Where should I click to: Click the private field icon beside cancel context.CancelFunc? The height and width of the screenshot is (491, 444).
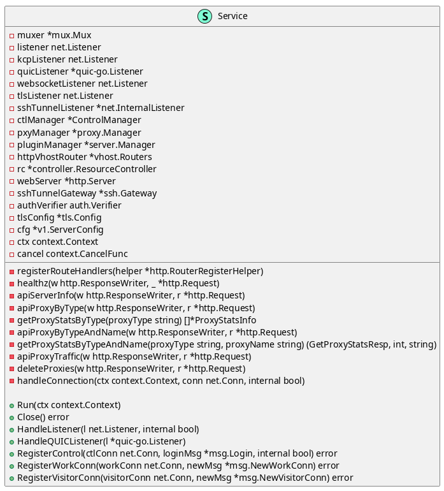pos(11,254)
